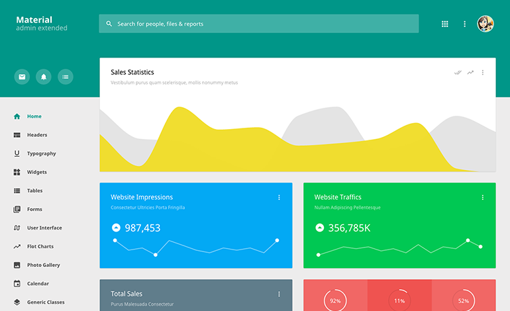510x311 pixels.
Task: Click the user avatar picture
Action: point(485,24)
